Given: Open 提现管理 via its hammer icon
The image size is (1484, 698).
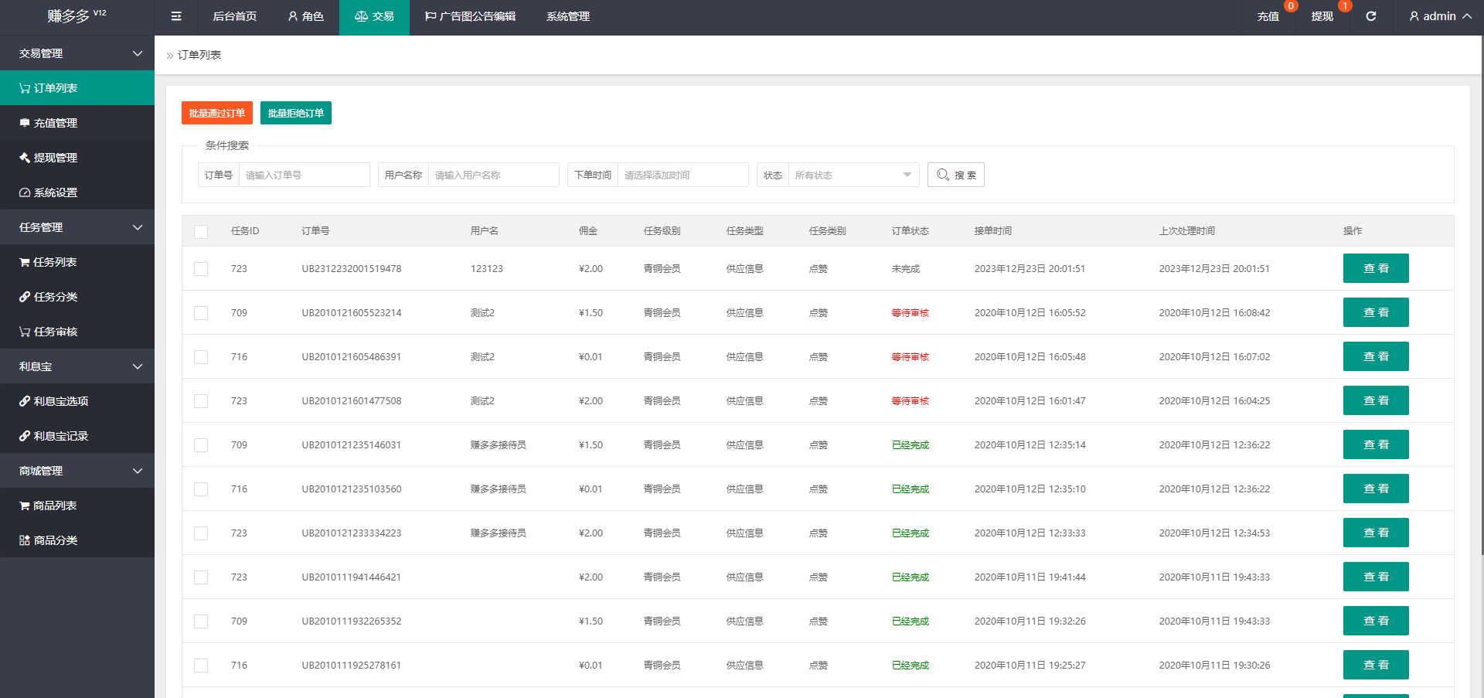Looking at the screenshot, I should pos(25,158).
